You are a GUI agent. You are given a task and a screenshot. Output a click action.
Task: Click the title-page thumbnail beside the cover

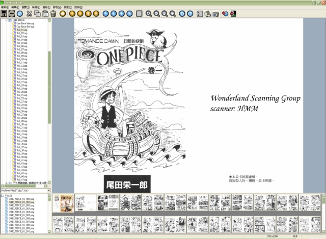coord(86,203)
